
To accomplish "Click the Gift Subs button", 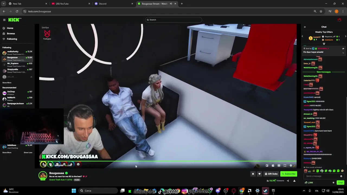I will point(271,174).
